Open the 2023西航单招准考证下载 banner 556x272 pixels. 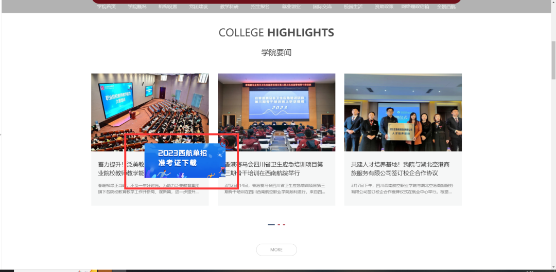click(185, 161)
